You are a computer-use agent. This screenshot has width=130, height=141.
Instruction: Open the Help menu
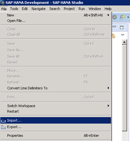click(108, 9)
